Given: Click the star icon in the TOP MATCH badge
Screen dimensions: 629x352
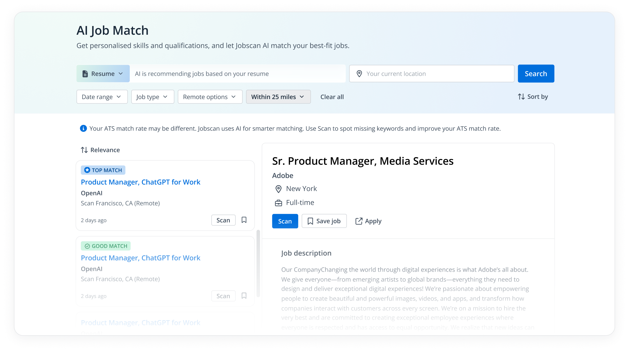Looking at the screenshot, I should (x=87, y=170).
